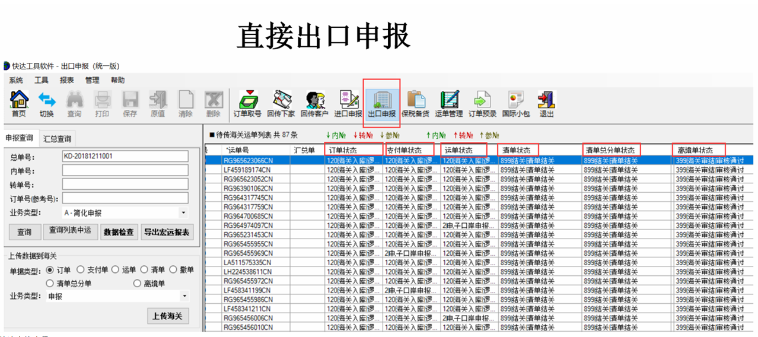Image resolution: width=758 pixels, height=337 pixels.
Task: Open the 工具 menu
Action: tap(41, 80)
